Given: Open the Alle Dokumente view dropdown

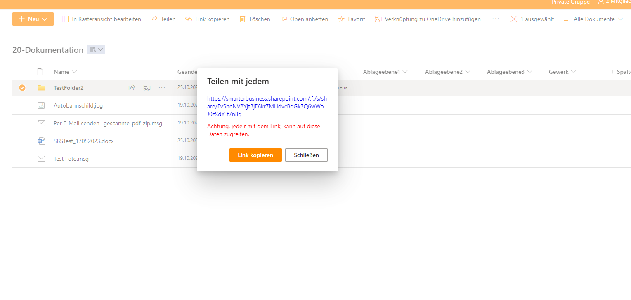Looking at the screenshot, I should coord(593,19).
